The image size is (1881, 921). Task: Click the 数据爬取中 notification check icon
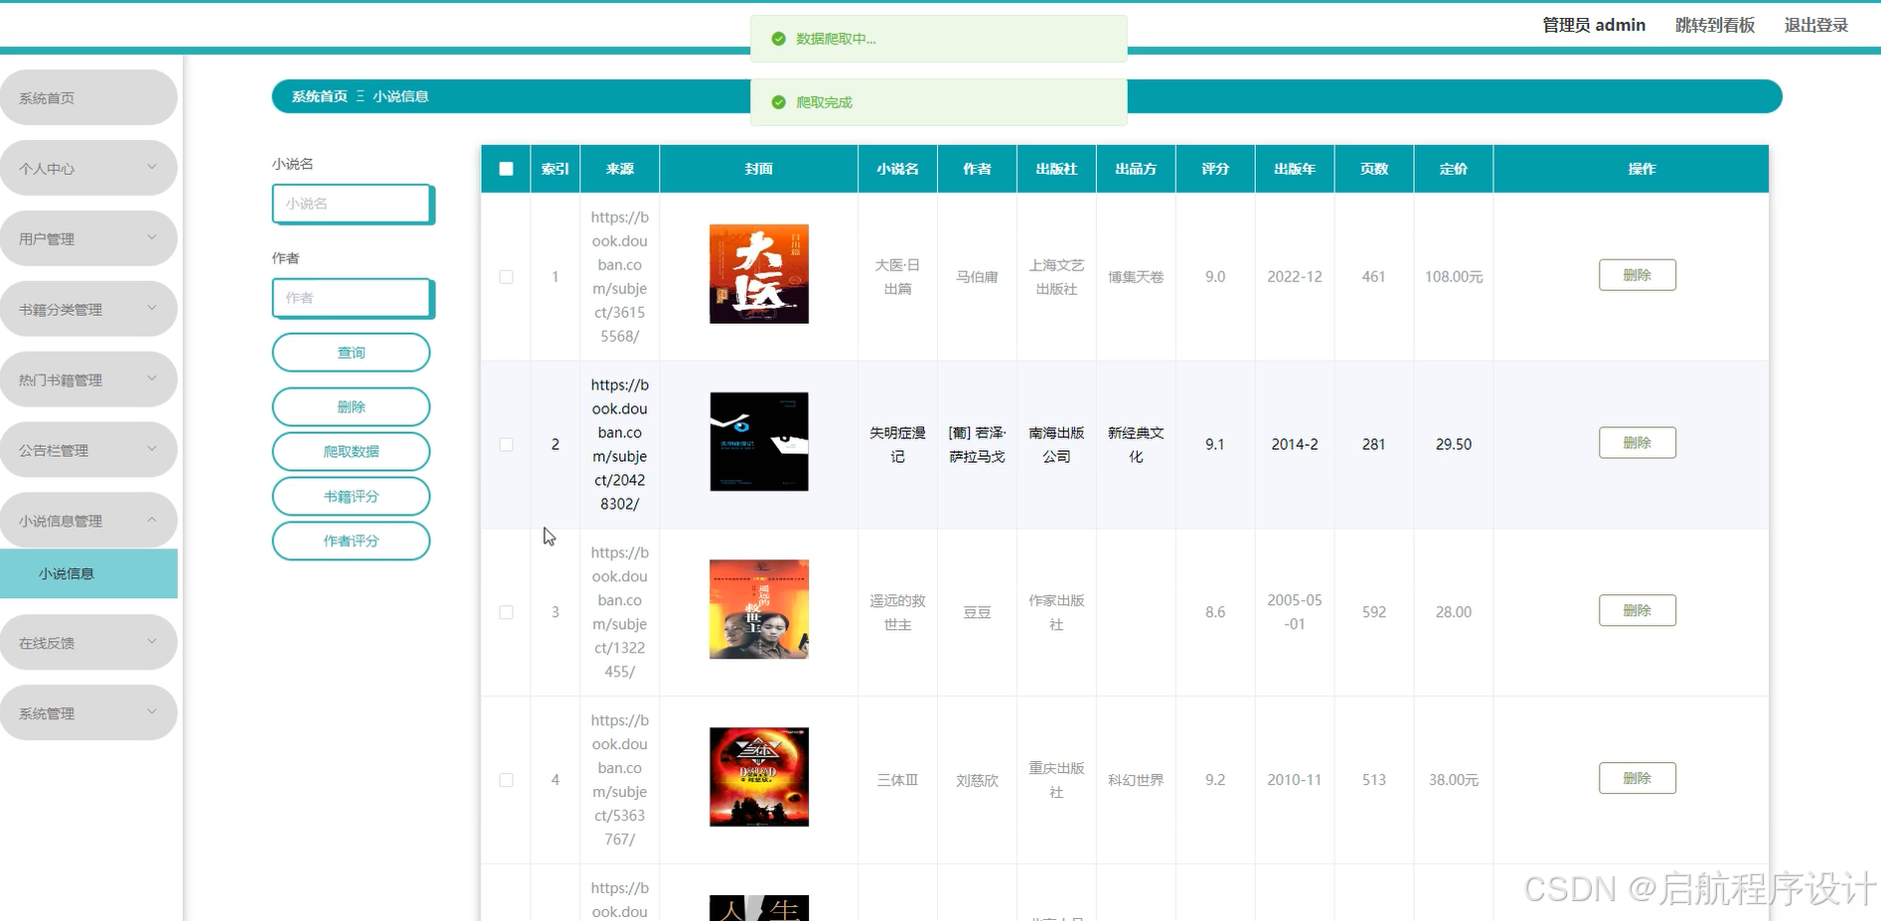(779, 39)
